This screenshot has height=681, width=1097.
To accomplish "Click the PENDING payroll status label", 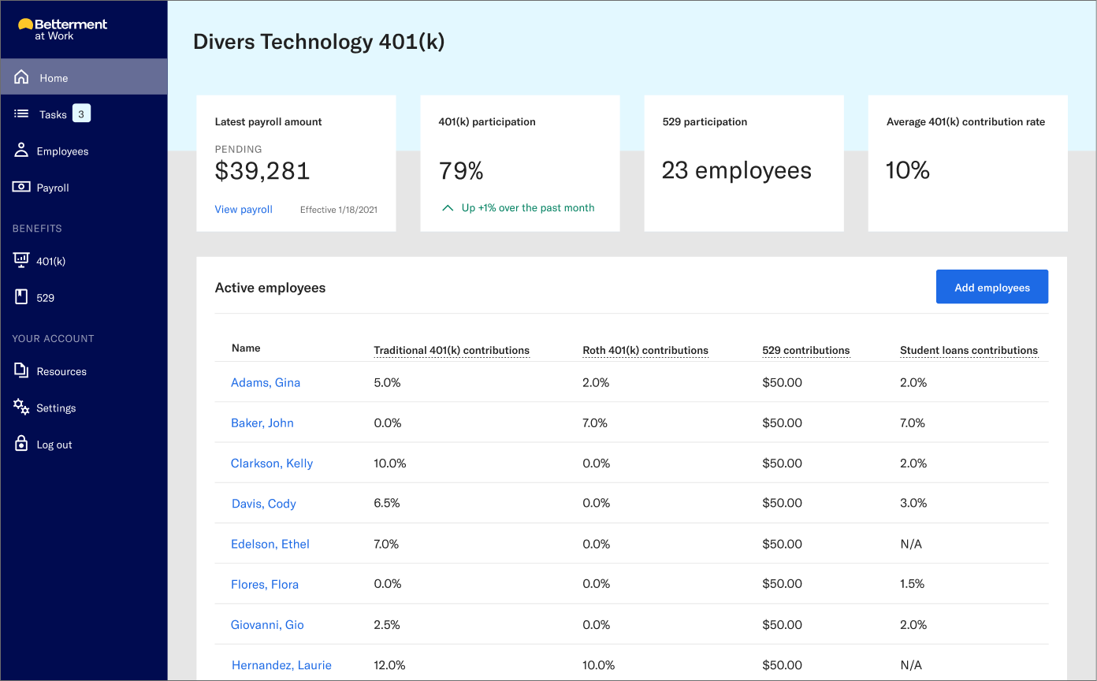I will click(x=239, y=149).
